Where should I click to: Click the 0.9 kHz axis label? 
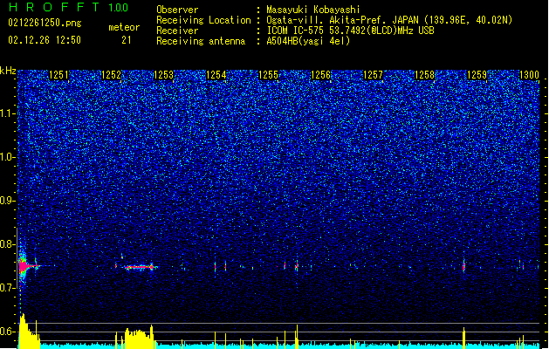pyautogui.click(x=8, y=201)
